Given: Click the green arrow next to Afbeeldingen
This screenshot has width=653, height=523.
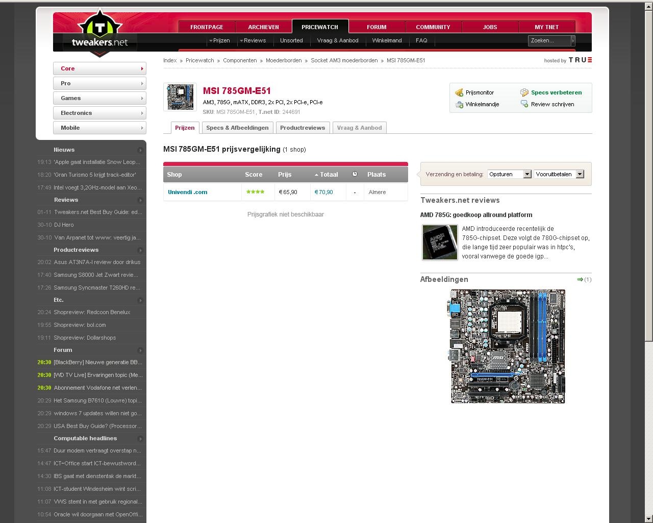Looking at the screenshot, I should click(580, 279).
